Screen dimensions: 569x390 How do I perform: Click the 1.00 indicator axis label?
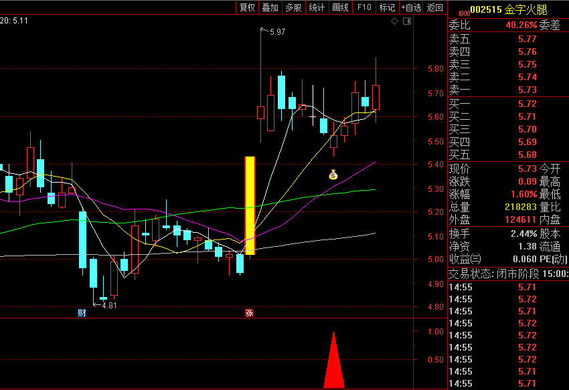[436, 332]
